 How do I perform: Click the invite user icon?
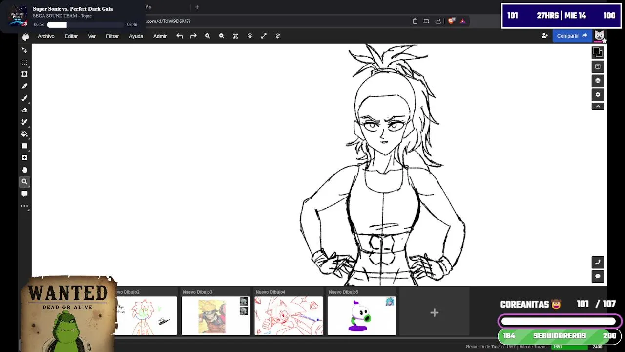coord(544,36)
